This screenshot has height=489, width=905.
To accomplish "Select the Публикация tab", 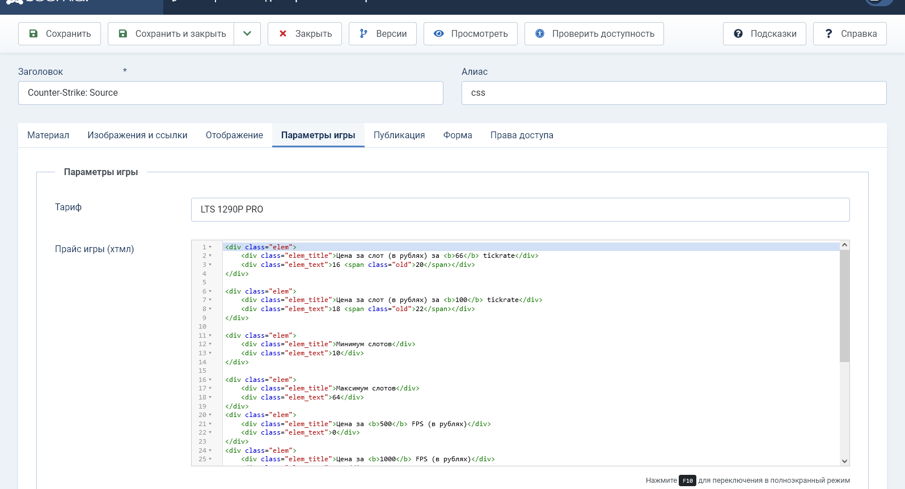I will click(x=399, y=135).
